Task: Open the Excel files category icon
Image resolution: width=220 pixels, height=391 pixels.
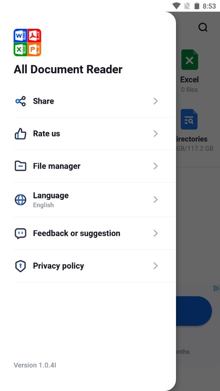Action: click(190, 60)
